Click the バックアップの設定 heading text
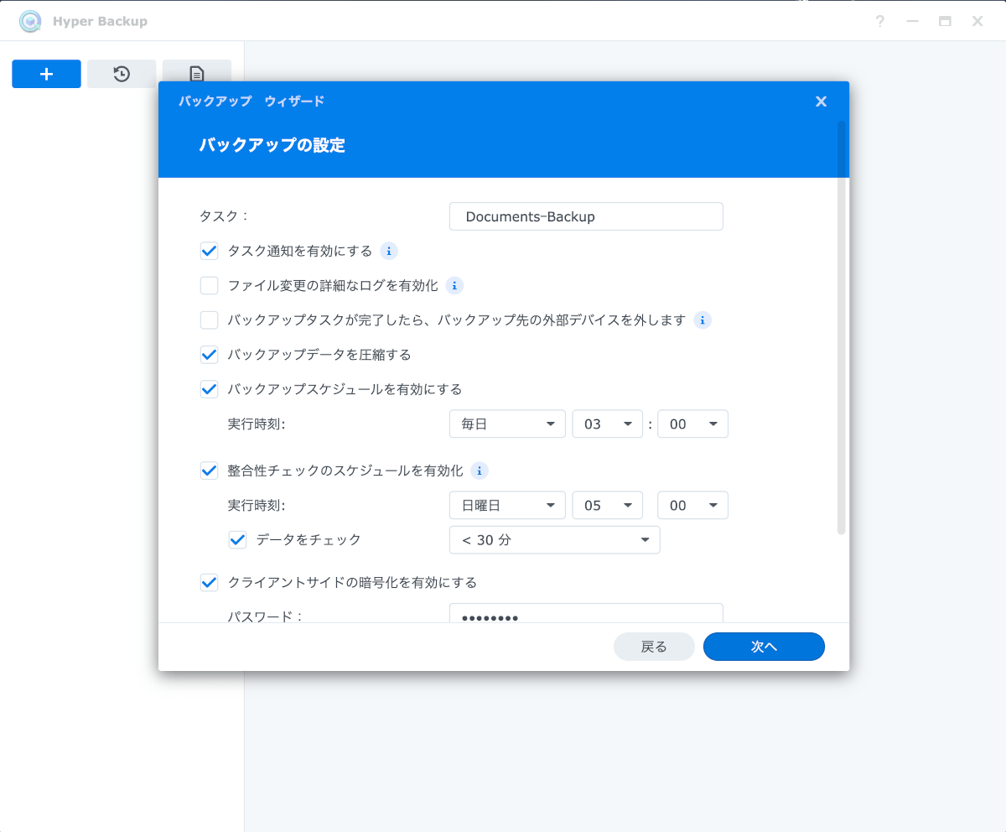This screenshot has height=832, width=1006. point(272,145)
